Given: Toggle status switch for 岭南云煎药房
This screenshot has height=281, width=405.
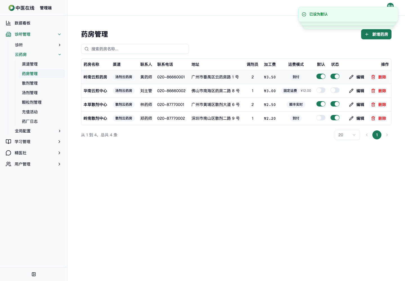Looking at the screenshot, I should point(335,76).
